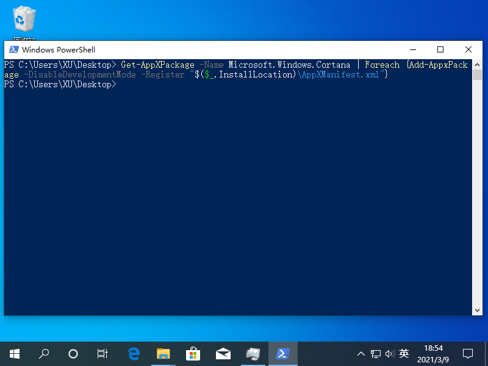Open the Windows Start menu
Screen dimensions: 488x366
14,353
